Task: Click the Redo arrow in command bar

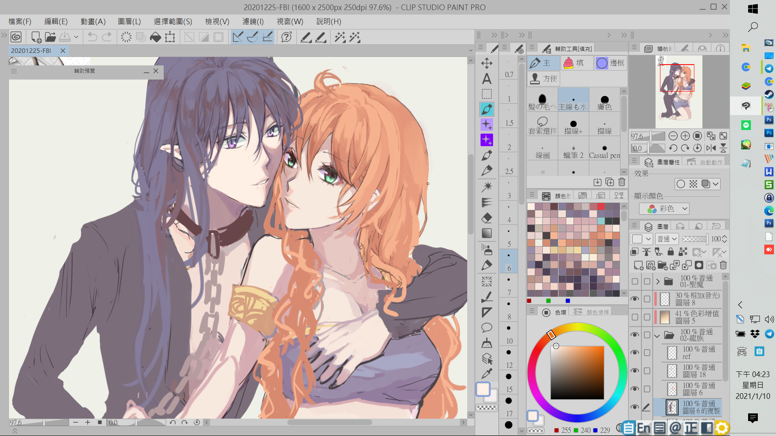Action: pyautogui.click(x=107, y=38)
